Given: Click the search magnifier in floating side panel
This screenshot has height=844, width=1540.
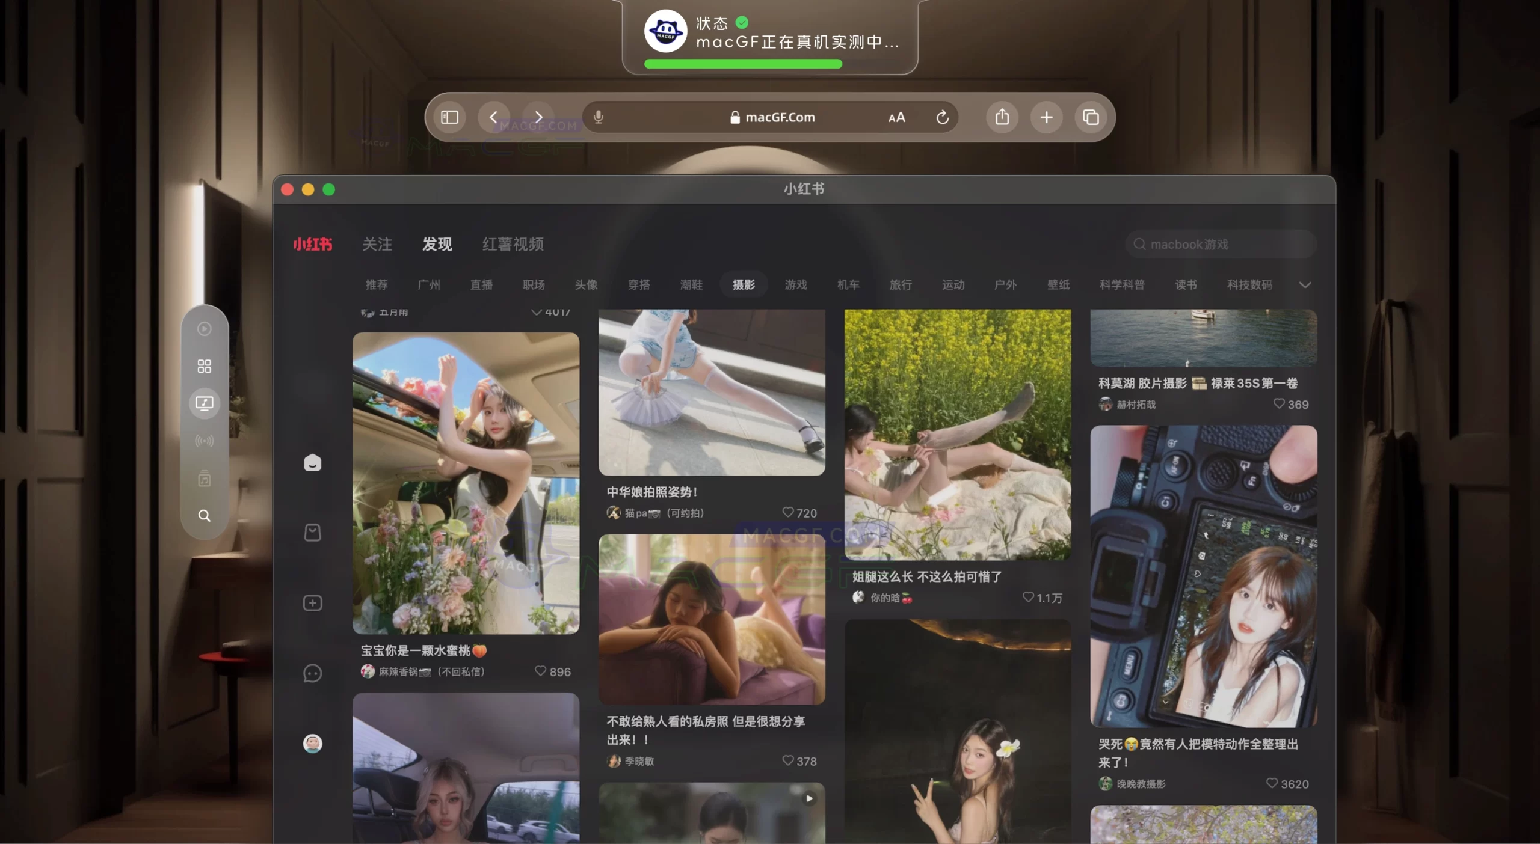Looking at the screenshot, I should [205, 516].
